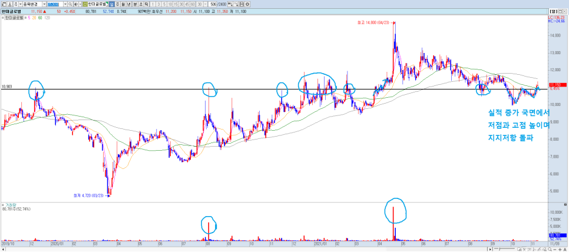This screenshot has height=252, width=569.
Task: Select the 초 second chart period
Action: pos(141,4)
